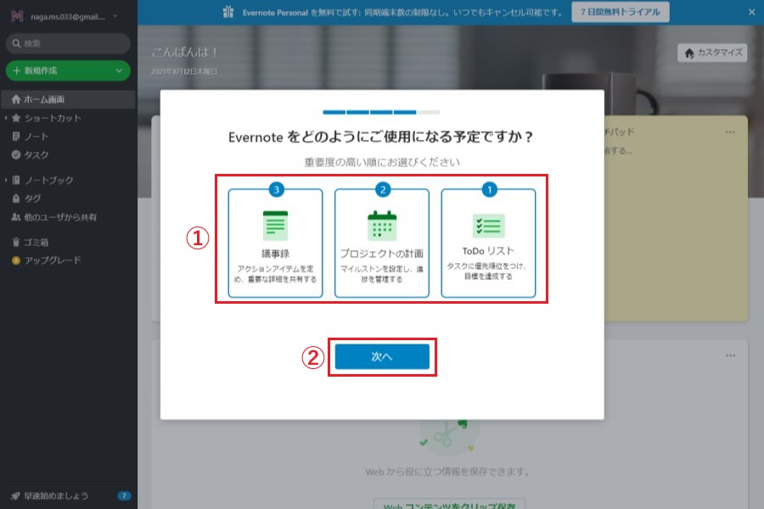This screenshot has width=764, height=509.
Task: Click 次へ to continue
Action: (382, 356)
